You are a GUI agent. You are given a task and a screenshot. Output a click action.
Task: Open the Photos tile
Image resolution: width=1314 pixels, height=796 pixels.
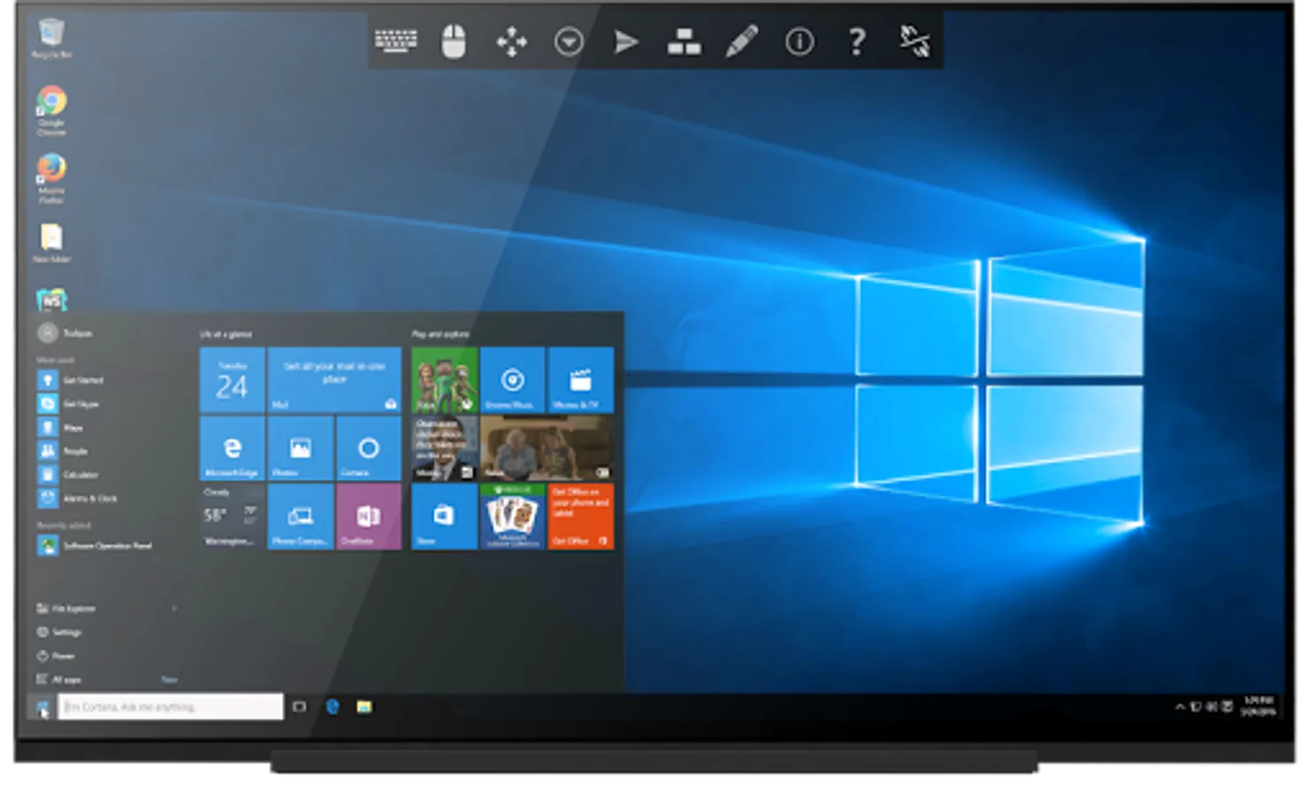[301, 448]
